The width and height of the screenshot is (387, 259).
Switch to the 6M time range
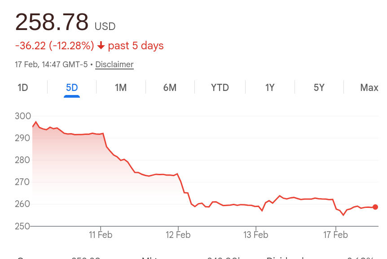(170, 87)
